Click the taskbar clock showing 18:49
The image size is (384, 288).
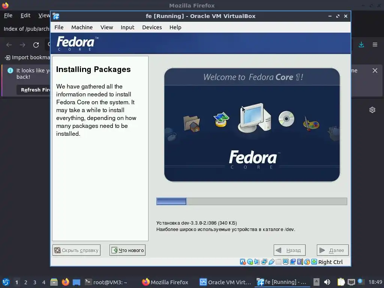pos(375,282)
